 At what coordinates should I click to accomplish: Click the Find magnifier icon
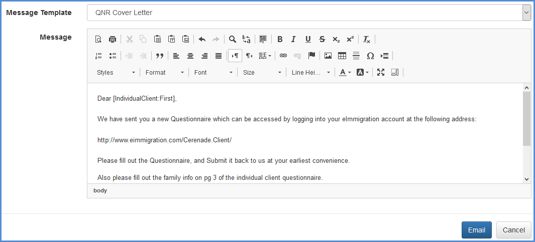point(233,39)
